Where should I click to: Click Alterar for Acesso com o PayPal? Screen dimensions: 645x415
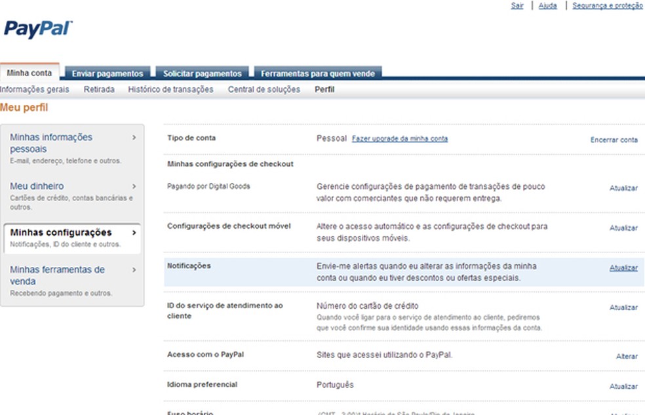(626, 356)
